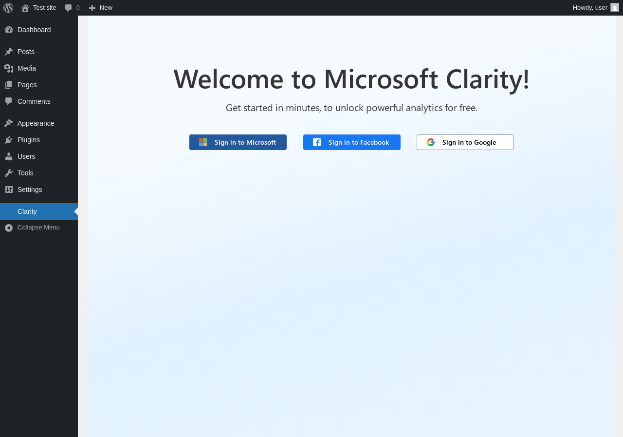This screenshot has height=437, width=623.
Task: Click the Media library icon
Action: click(9, 68)
